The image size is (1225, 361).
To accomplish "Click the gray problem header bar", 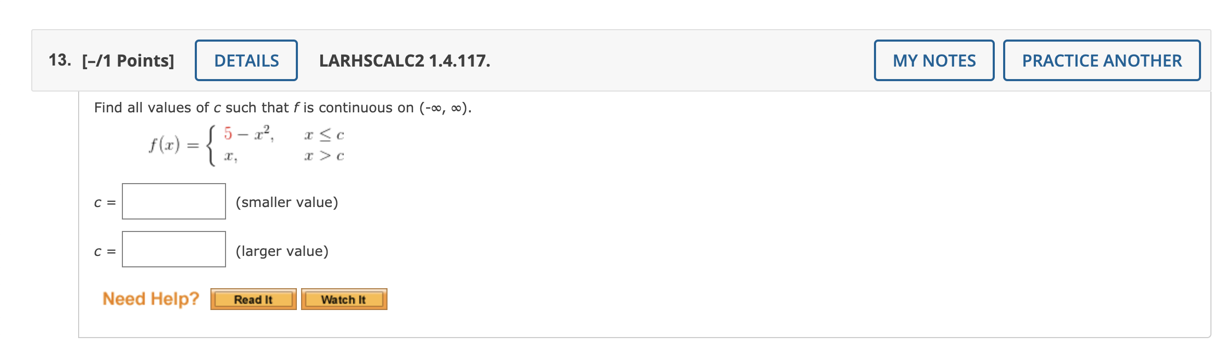I will 625,60.
